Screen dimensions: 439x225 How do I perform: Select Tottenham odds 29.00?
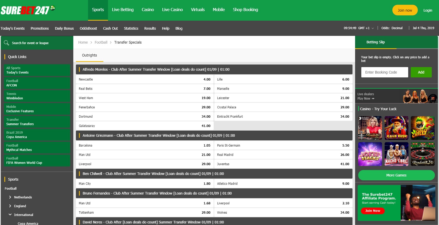pos(145,213)
